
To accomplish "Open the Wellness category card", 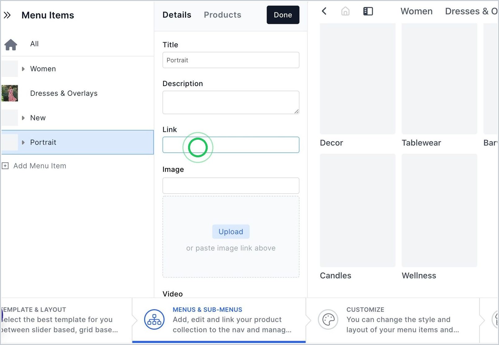I will point(439,217).
